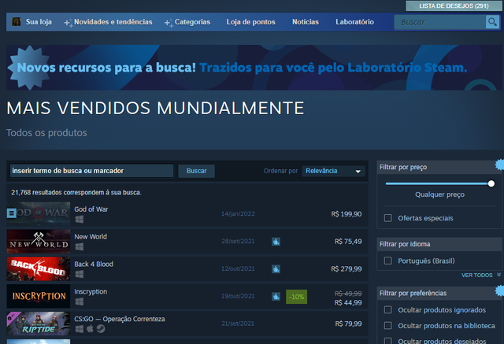
Task: Click the Windows icon under Back 4 Blood
Action: coord(80,274)
